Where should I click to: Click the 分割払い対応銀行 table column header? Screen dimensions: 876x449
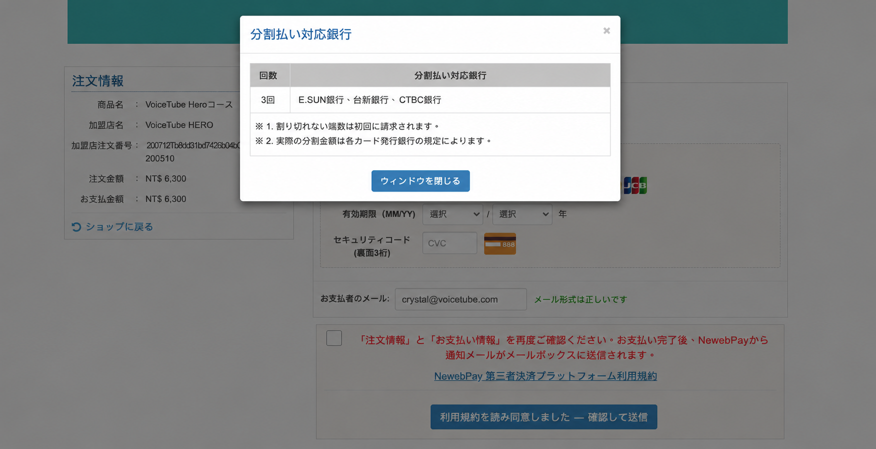pos(450,75)
